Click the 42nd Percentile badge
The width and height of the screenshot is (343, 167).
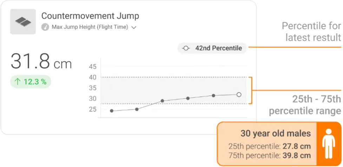212,48
